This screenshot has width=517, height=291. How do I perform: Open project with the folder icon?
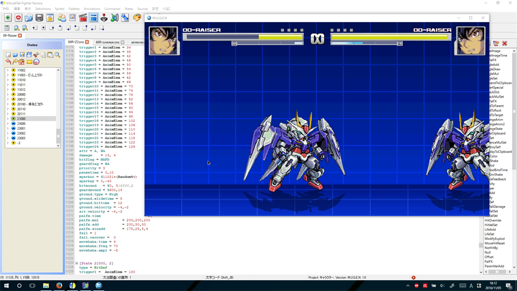[x=29, y=18]
